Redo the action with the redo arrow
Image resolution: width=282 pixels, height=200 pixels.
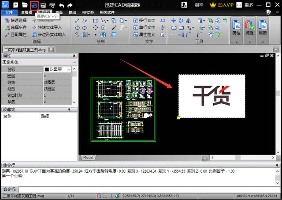pyautogui.click(x=70, y=5)
